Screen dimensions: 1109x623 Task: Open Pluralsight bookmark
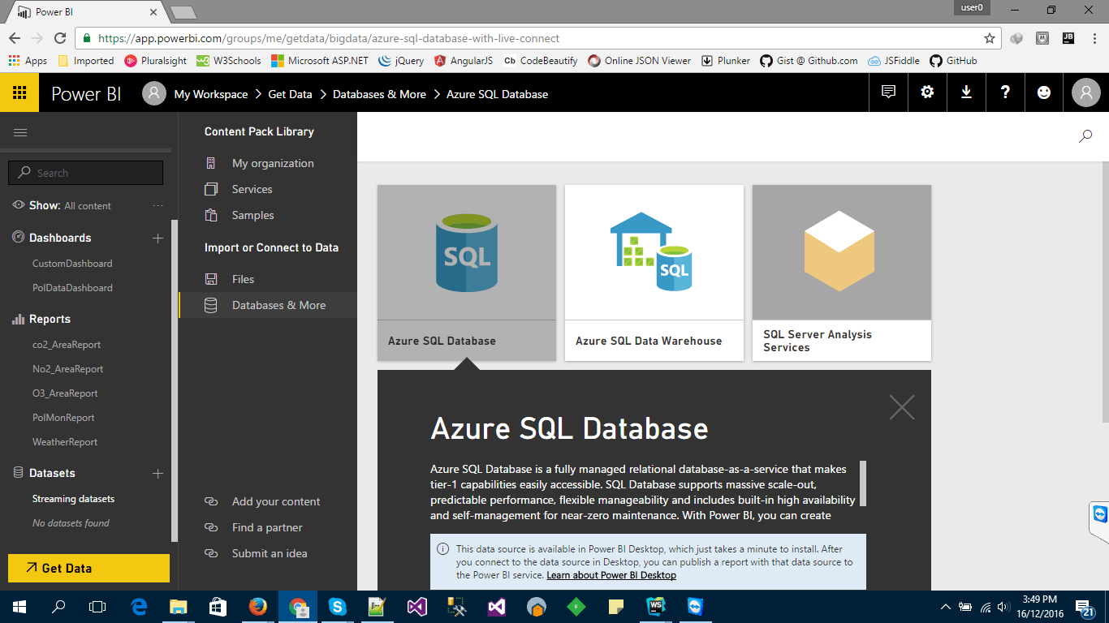click(x=156, y=61)
